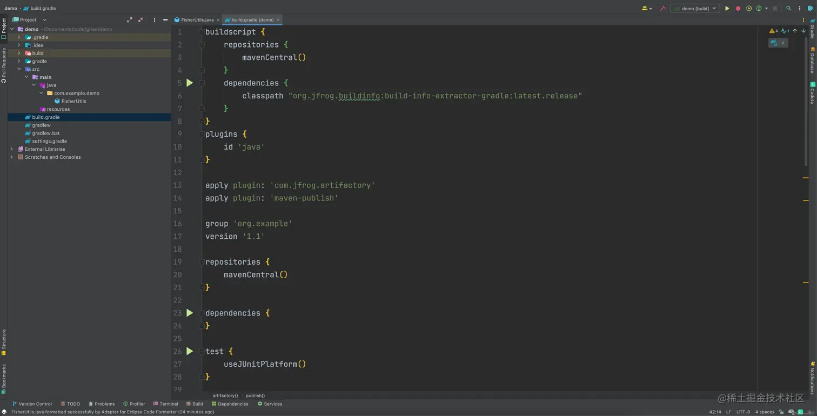Click the 4 warnings indicator icon
This screenshot has height=416, width=817.
coord(774,31)
